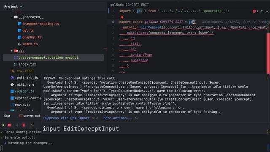The image size is (270, 152).
Task: Go to the next highlighted error arrow
Action: coord(267,11)
